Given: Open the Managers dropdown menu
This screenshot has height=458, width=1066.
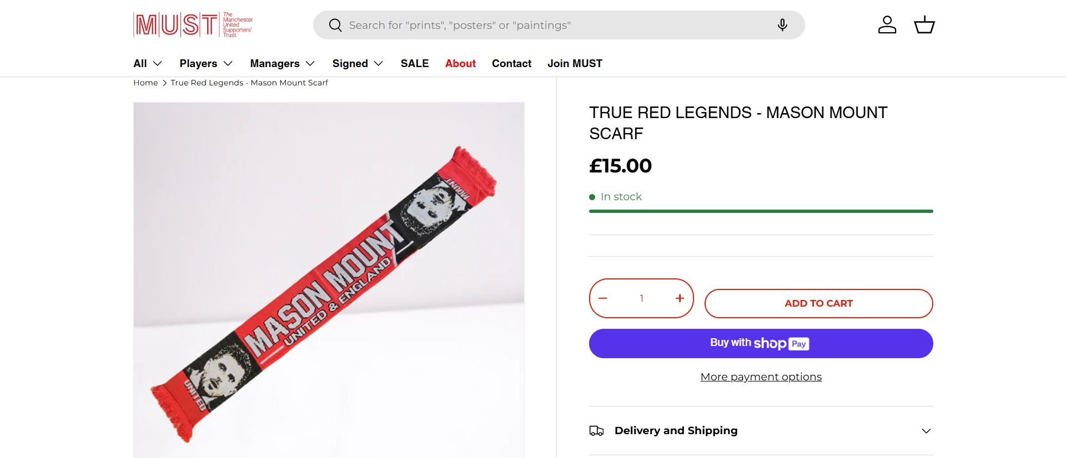Looking at the screenshot, I should pos(283,64).
